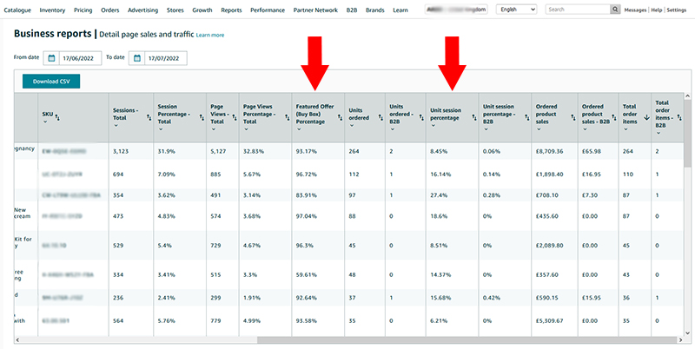Click the marketplace account selector button
695x349 pixels.
click(456, 10)
